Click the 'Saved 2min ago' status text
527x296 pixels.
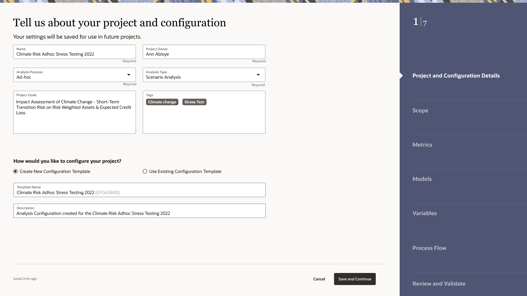[x=25, y=279]
